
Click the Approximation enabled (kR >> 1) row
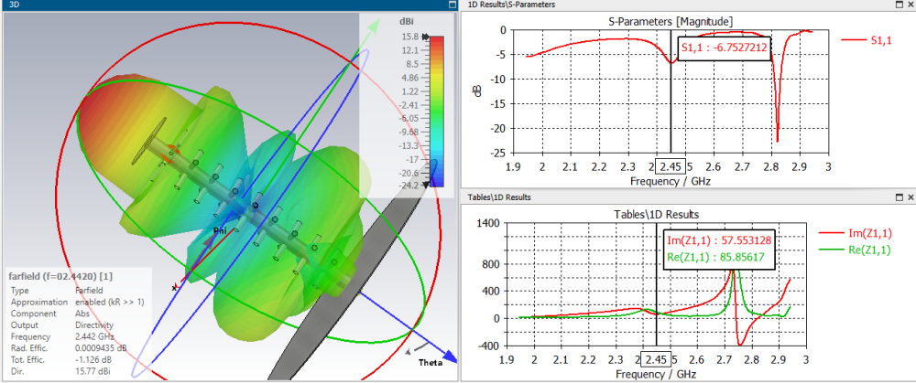(80, 302)
